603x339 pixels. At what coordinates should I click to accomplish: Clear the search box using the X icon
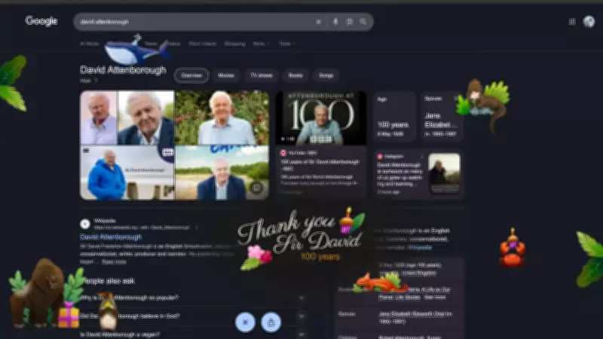(x=318, y=22)
